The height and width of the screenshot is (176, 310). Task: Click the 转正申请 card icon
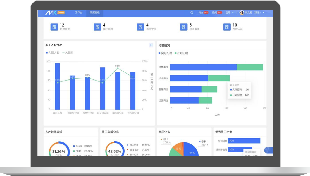point(183,27)
